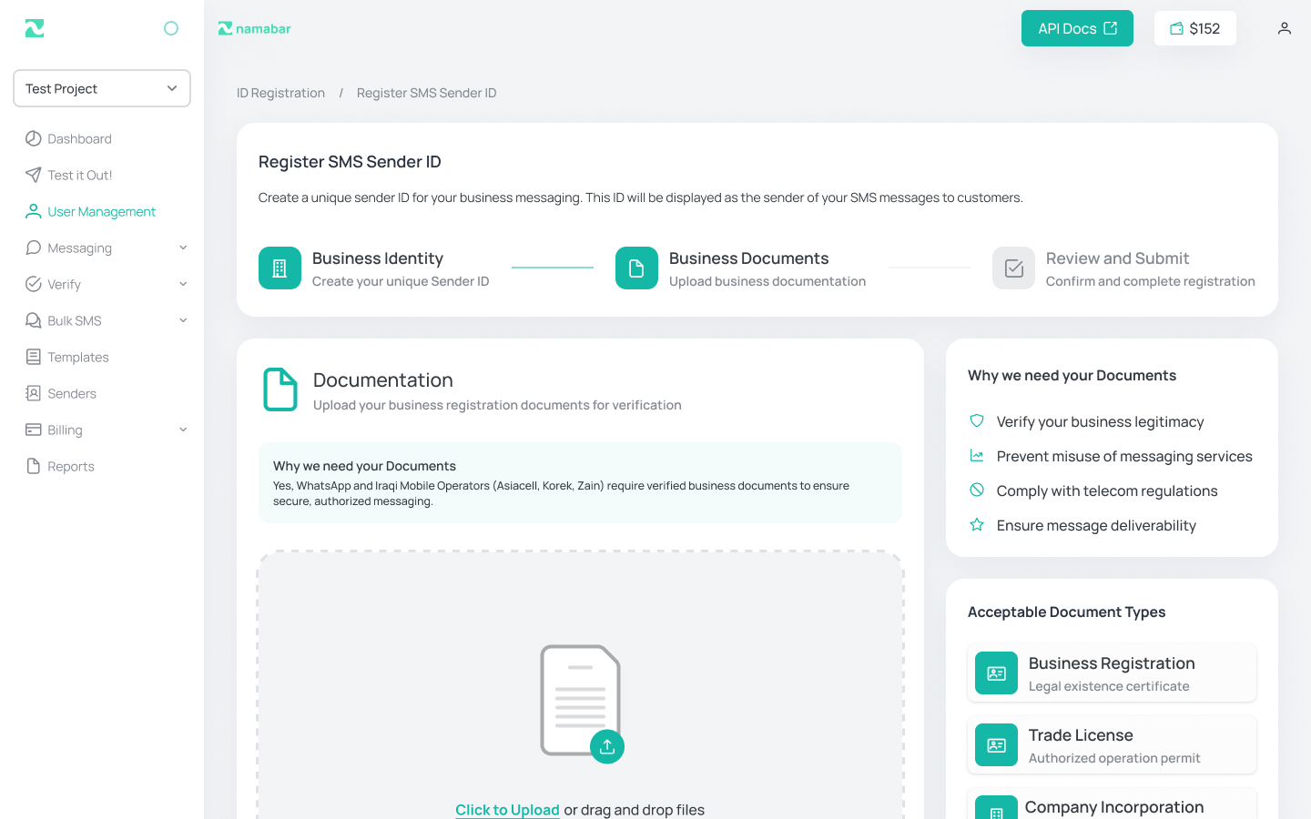Click the wallet icon beside $152
Viewport: 1311px width, 819px height.
[x=1176, y=28]
